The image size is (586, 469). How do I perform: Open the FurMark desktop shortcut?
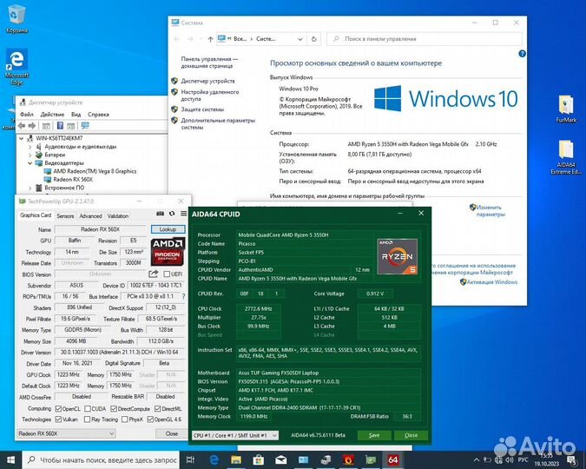(566, 109)
